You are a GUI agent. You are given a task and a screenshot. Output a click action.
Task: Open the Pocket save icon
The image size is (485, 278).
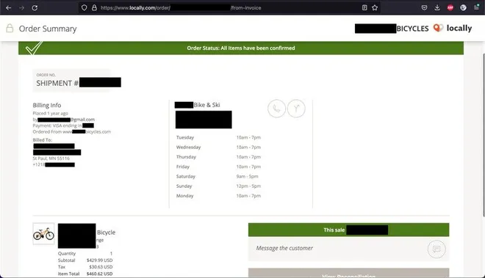pos(425,8)
